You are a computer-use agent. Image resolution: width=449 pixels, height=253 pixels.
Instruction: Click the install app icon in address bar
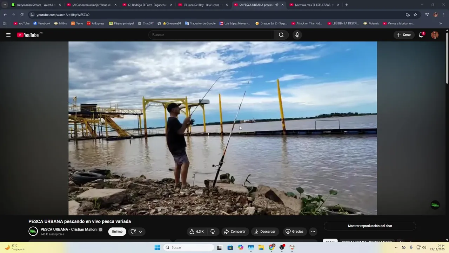[408, 15]
